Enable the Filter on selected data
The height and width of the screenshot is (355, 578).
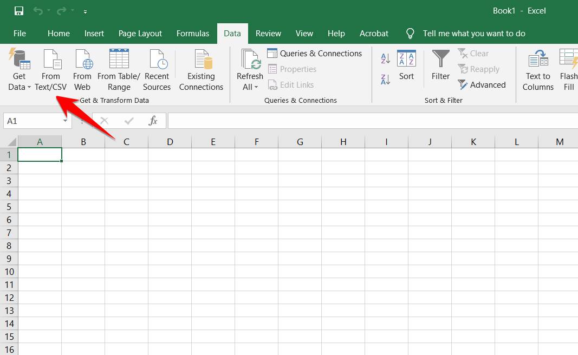pos(440,68)
